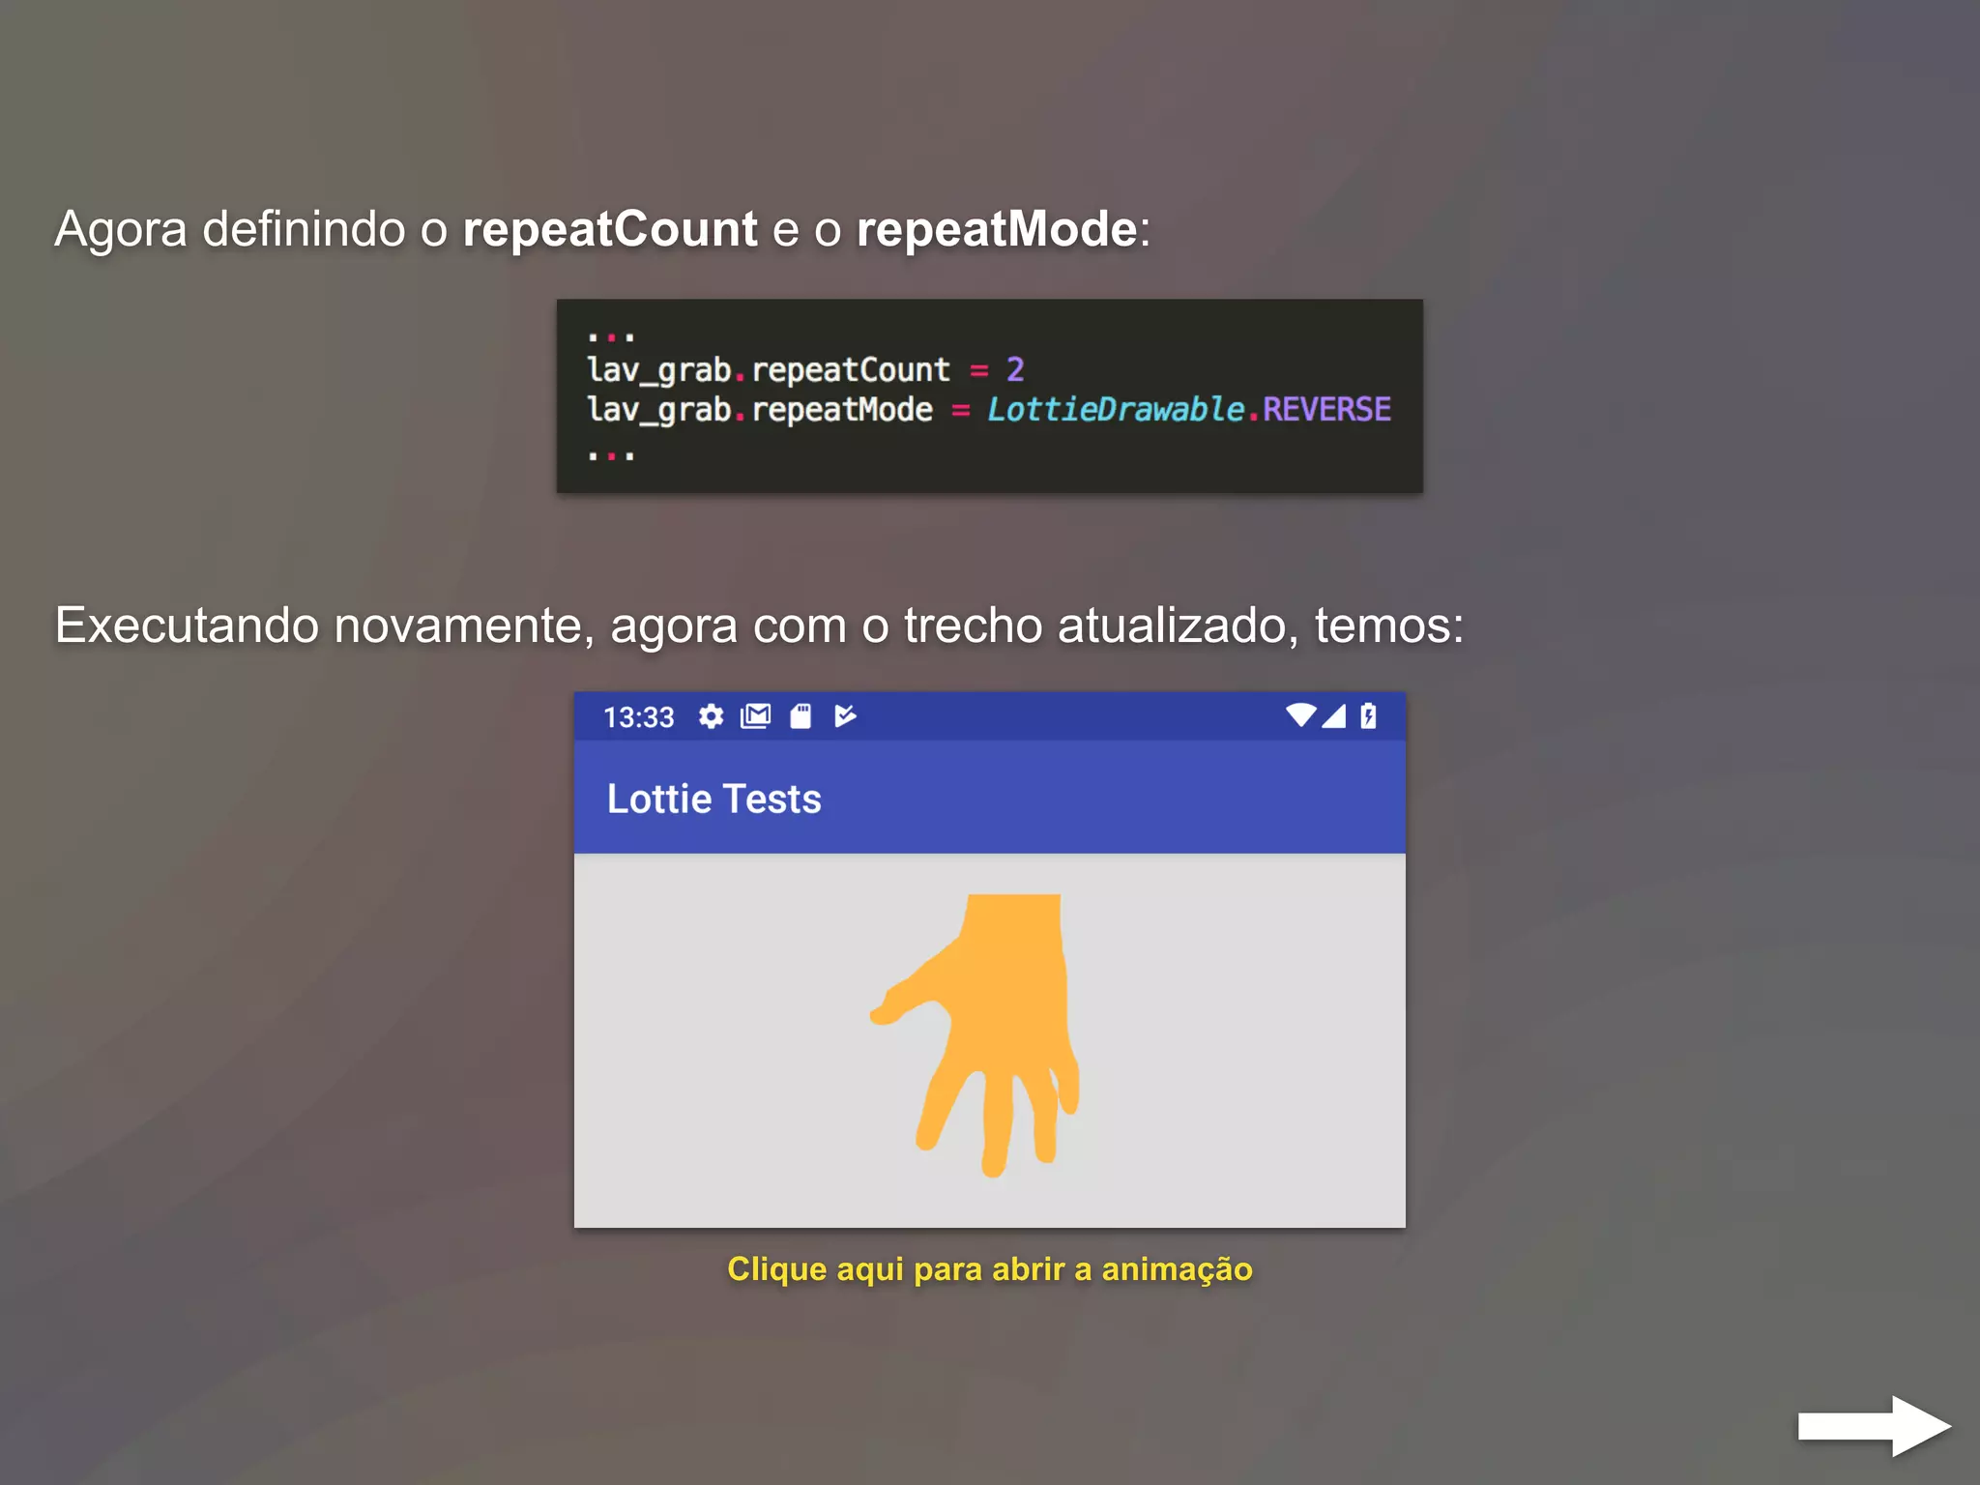Click the bold word 'repeatCount' in heading
1980x1485 pixels.
(x=610, y=230)
